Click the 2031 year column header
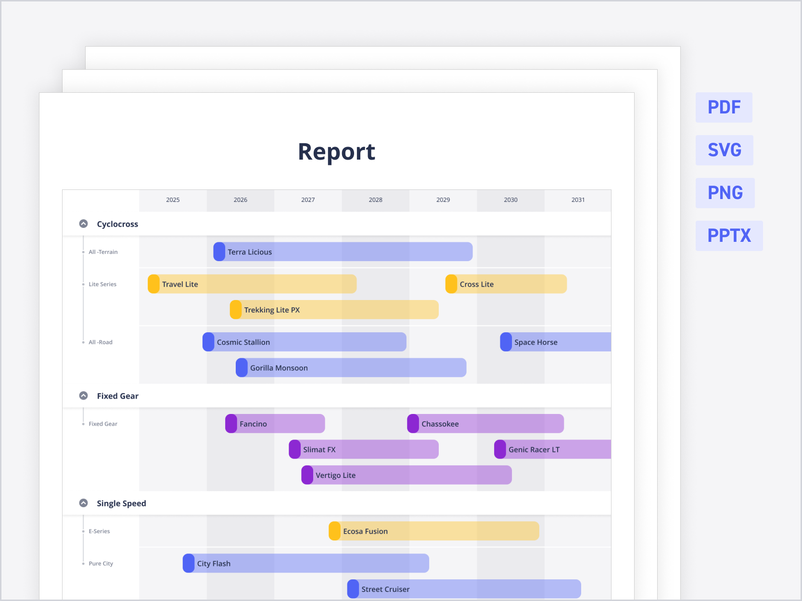 (x=578, y=200)
